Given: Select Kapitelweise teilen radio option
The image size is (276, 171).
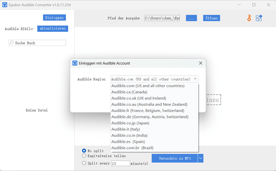Looking at the screenshot, I should click(x=84, y=156).
